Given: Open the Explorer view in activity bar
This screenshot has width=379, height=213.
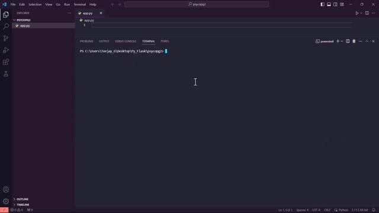Looking at the screenshot, I should pyautogui.click(x=6, y=14).
